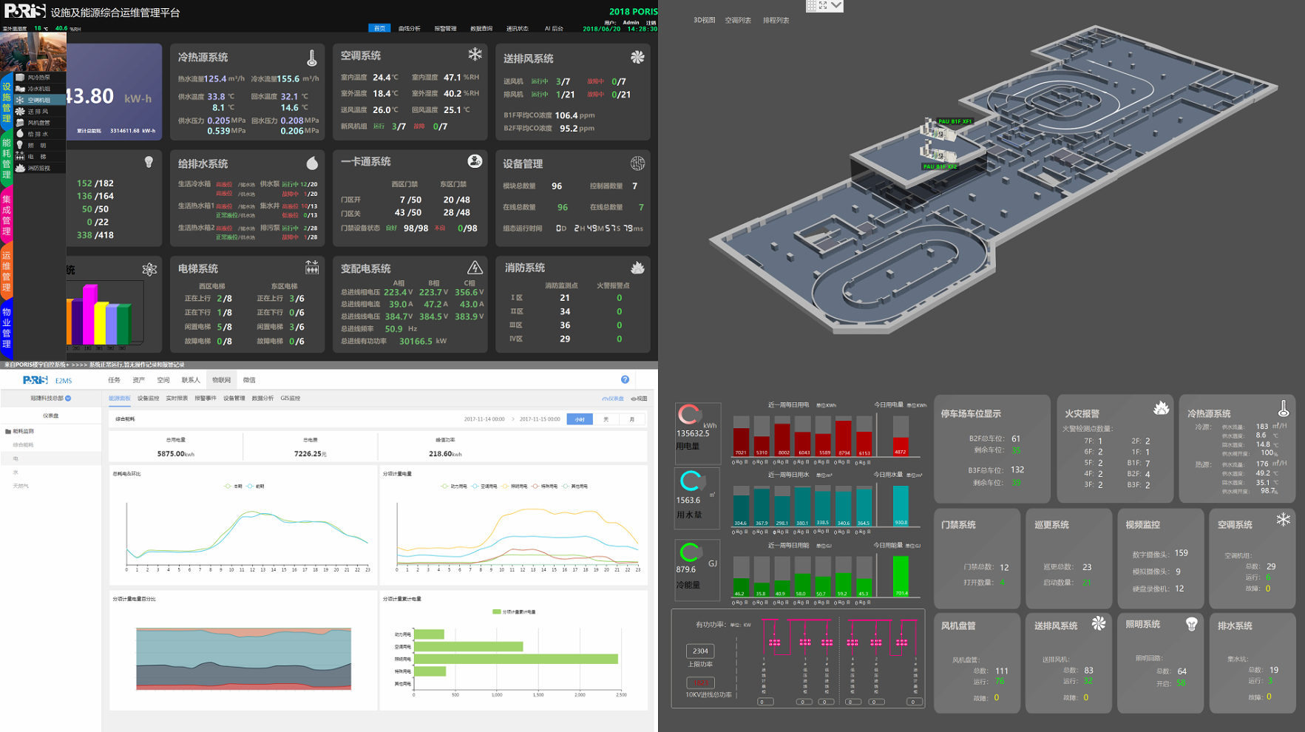Click the green 冷能量 gauge icon
The image size is (1305, 732).
pos(691,552)
